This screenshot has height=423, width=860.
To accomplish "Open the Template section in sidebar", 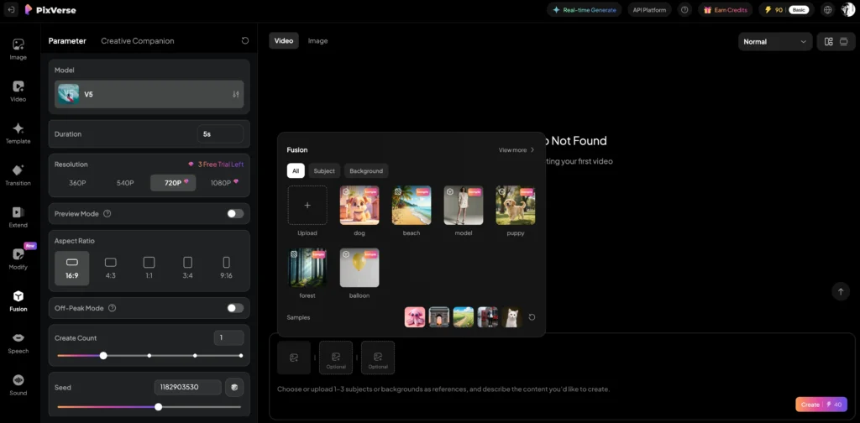I will (x=18, y=133).
